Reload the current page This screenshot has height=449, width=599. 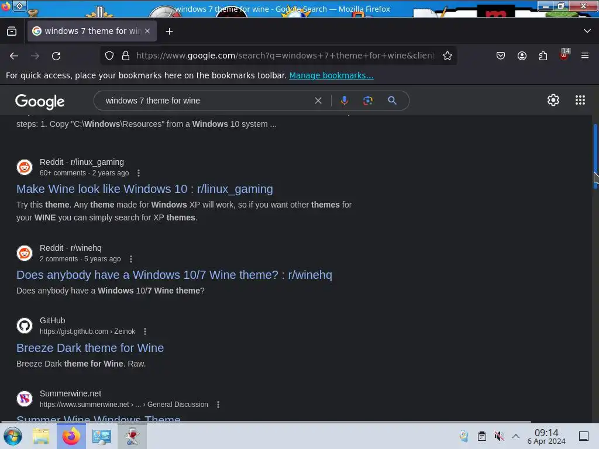(x=56, y=56)
